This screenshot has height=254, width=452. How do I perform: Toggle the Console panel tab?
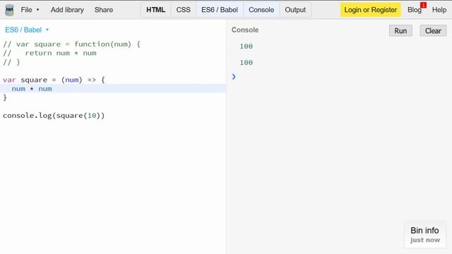(261, 10)
